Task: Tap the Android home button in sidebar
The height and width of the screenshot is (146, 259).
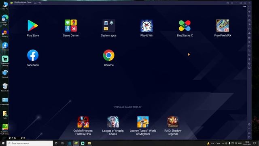Action: point(249,133)
